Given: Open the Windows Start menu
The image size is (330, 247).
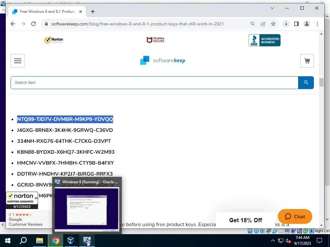Looking at the screenshot, I should tap(8, 241).
